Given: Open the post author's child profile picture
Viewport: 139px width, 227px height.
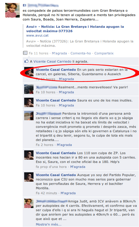Looking at the screenshot, I should (x=13, y=10).
